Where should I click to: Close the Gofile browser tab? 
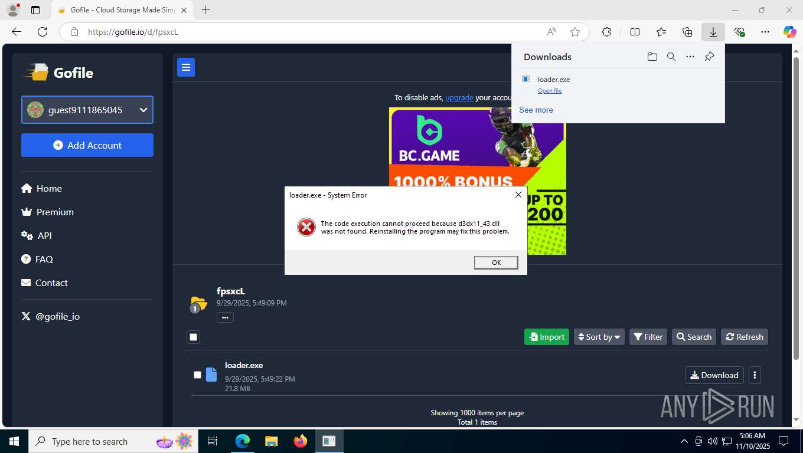pos(184,10)
